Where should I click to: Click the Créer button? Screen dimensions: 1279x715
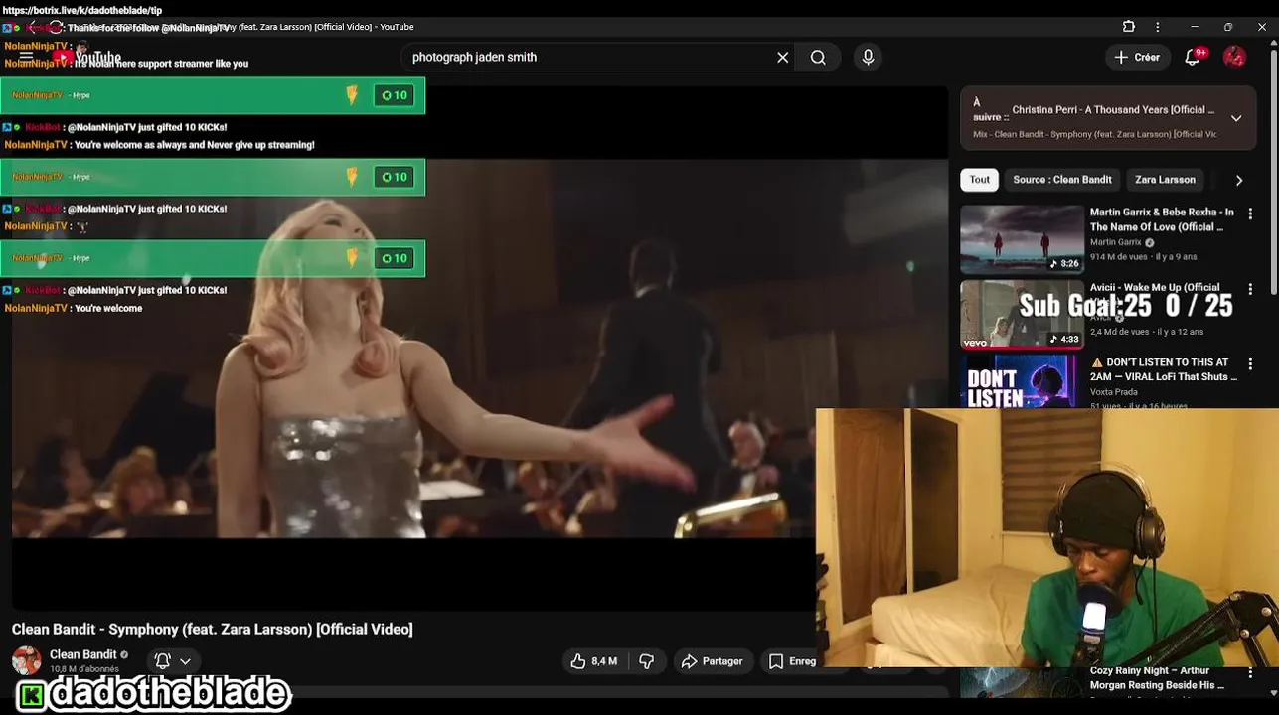pyautogui.click(x=1136, y=58)
